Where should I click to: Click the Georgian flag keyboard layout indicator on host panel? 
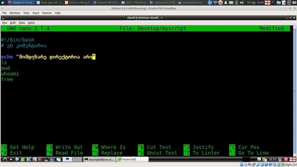point(267,2)
